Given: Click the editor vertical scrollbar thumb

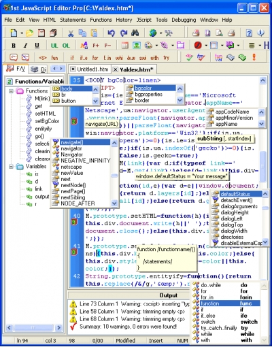Looking at the screenshot, I should pyautogui.click(x=262, y=166).
